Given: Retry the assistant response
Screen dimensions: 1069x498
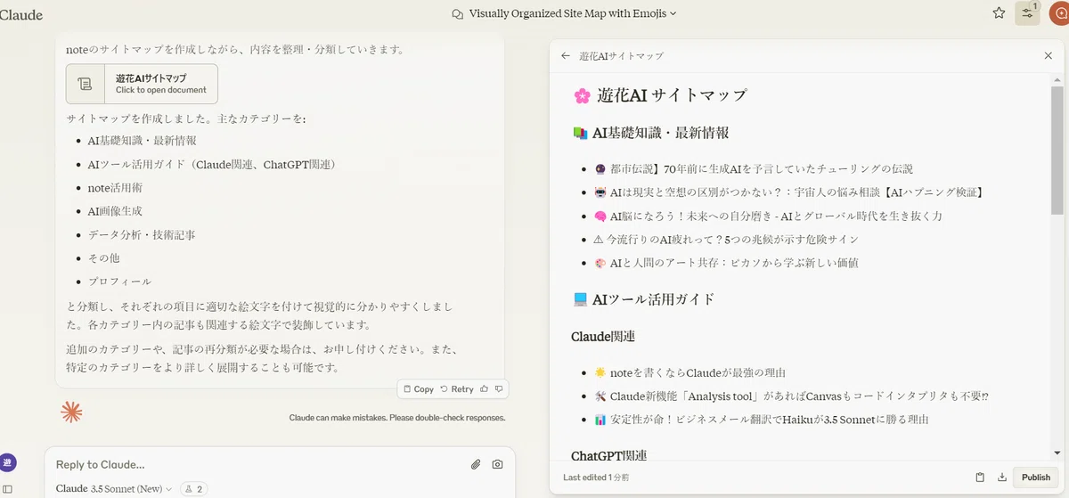Looking at the screenshot, I should (457, 388).
